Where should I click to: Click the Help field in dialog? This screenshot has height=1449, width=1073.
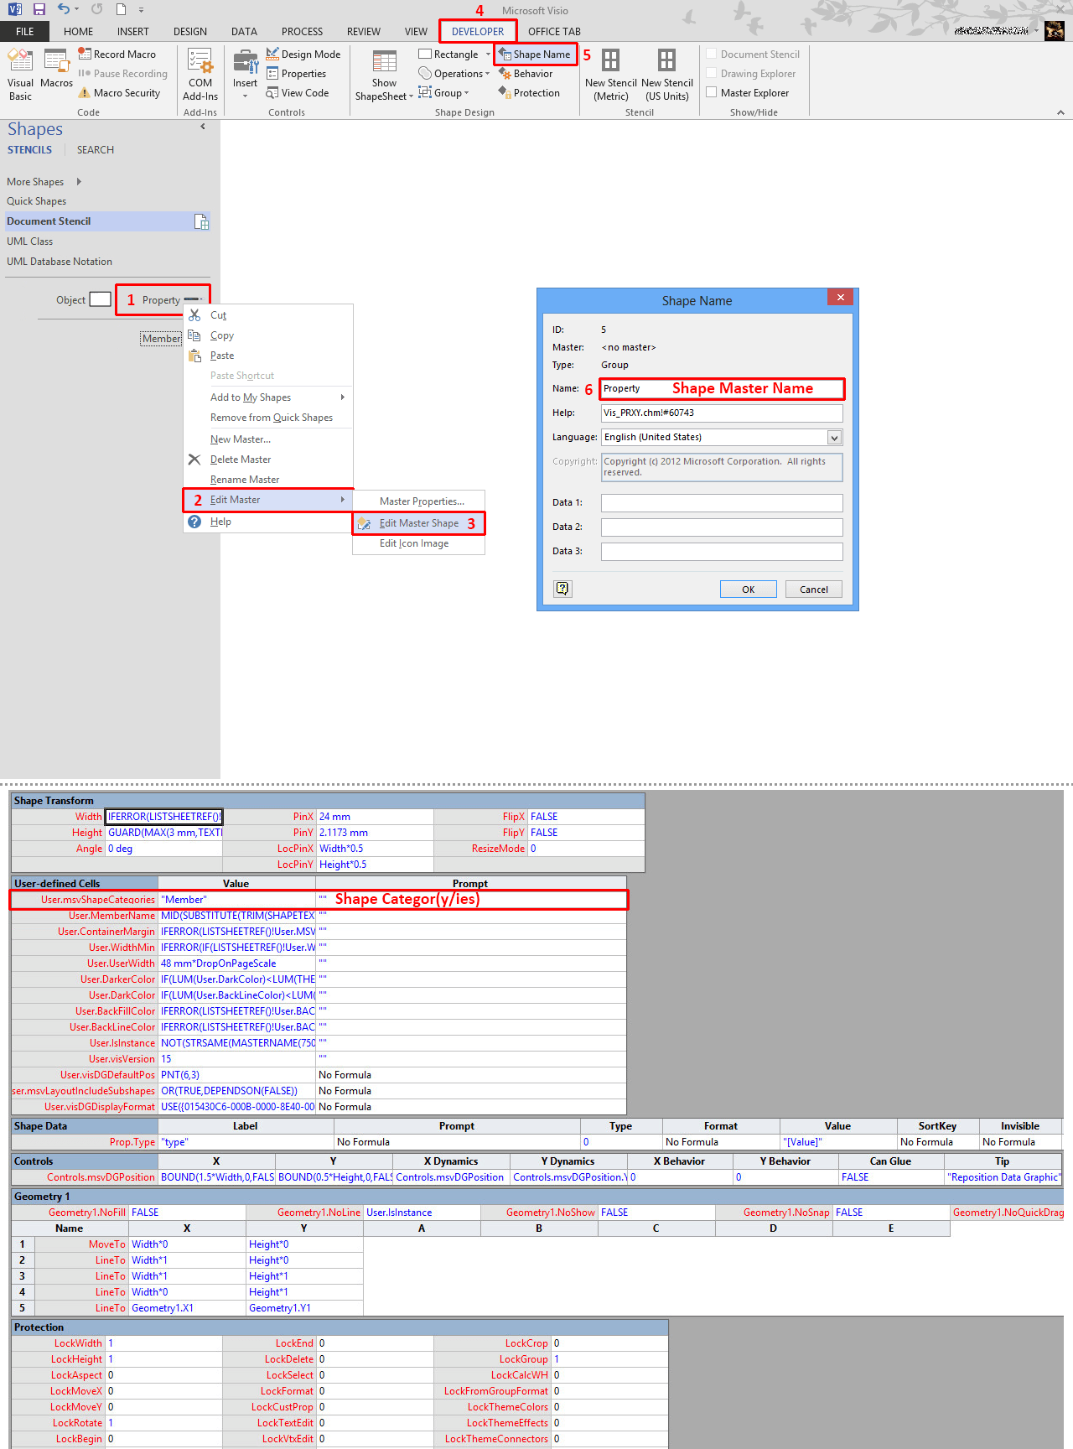click(722, 413)
